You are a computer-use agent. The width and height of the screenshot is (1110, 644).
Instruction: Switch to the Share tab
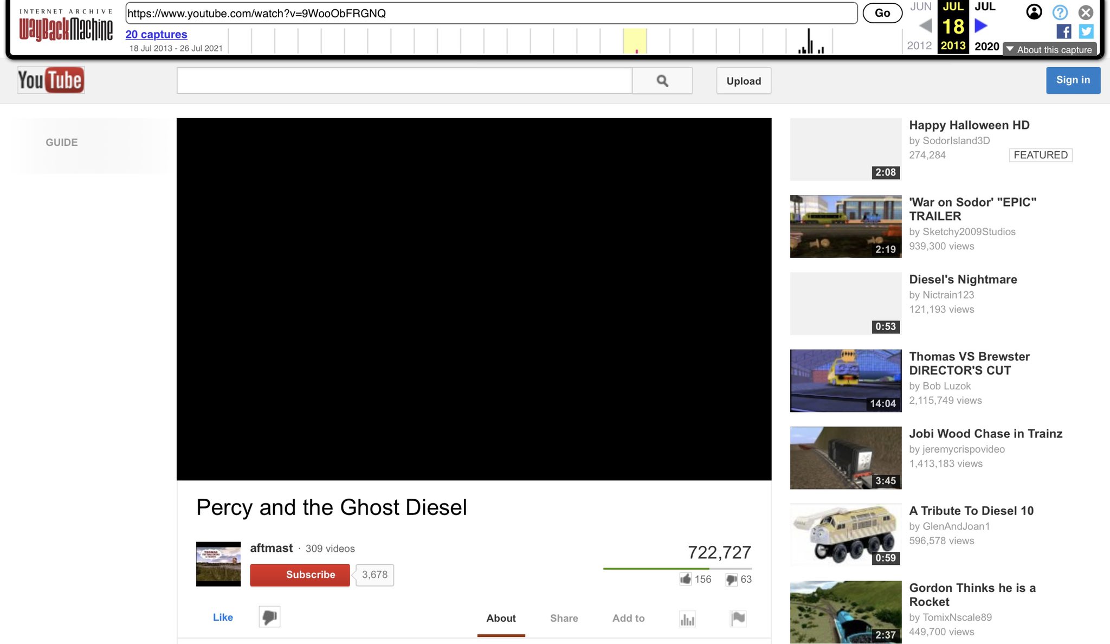tap(564, 618)
